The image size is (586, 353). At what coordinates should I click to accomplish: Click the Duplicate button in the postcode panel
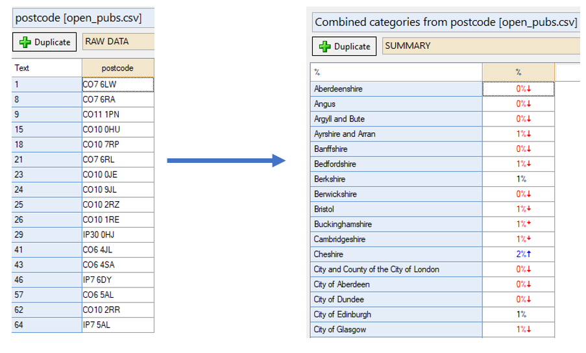coord(45,42)
